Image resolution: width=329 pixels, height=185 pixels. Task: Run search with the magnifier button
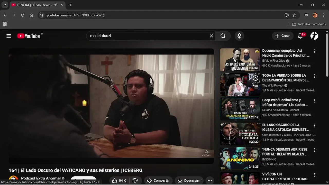tap(223, 36)
